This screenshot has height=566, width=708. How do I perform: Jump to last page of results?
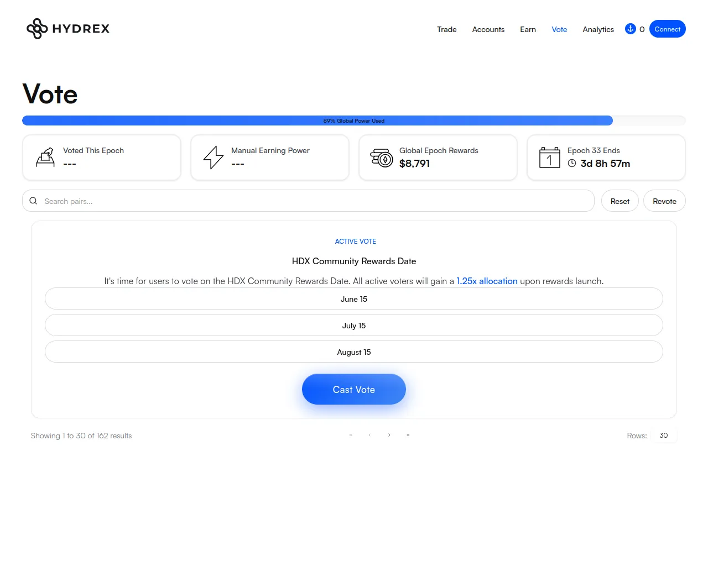pyautogui.click(x=408, y=435)
